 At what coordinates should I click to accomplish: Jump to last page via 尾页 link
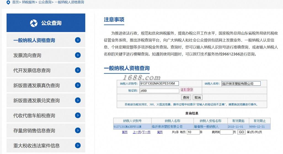(160, 132)
